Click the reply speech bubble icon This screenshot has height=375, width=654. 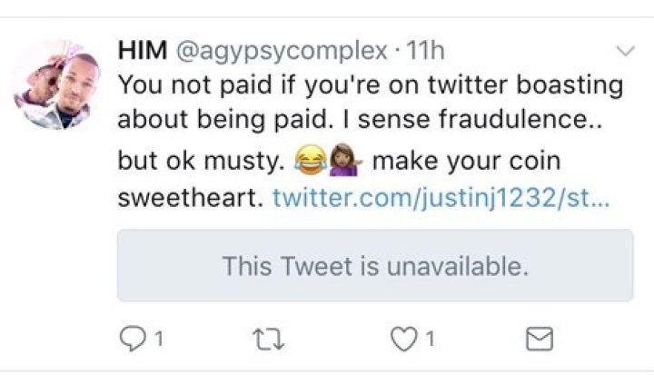(x=132, y=339)
